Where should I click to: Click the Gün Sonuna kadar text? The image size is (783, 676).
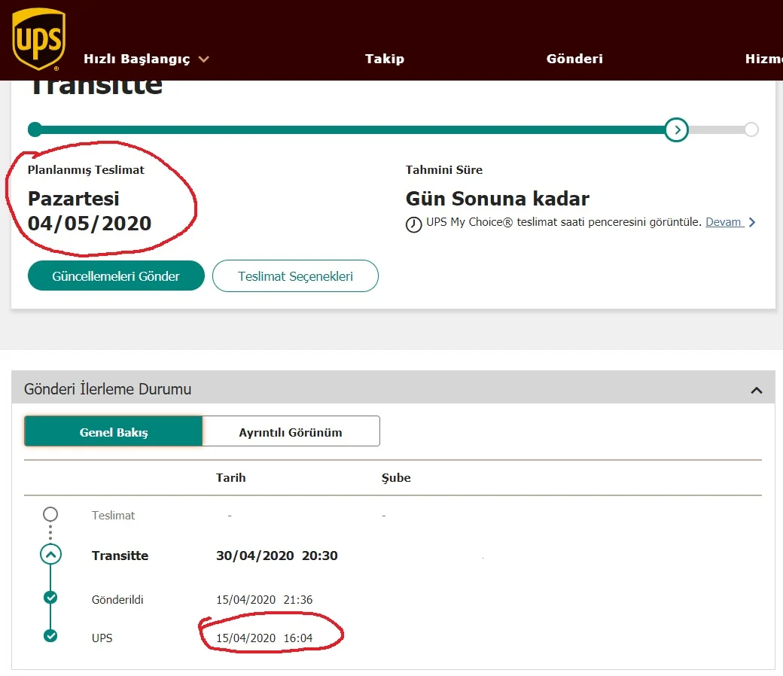pyautogui.click(x=498, y=199)
